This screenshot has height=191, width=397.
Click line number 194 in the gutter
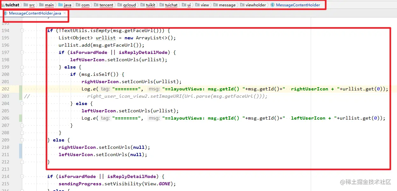point(5,30)
